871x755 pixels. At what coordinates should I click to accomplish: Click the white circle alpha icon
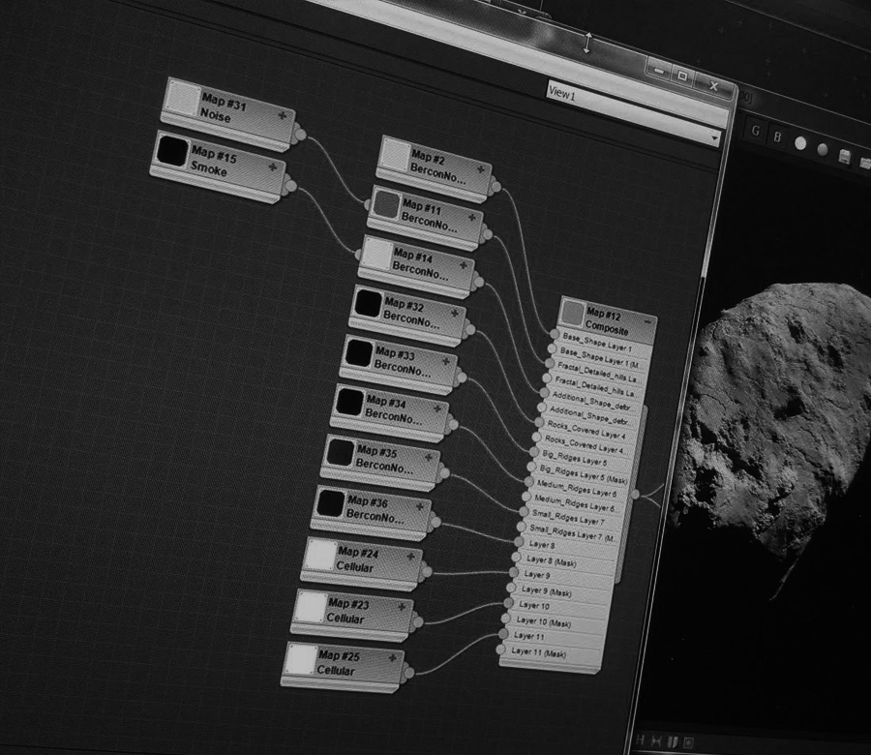coord(800,143)
